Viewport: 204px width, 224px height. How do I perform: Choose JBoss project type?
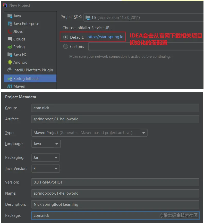[x=18, y=31]
